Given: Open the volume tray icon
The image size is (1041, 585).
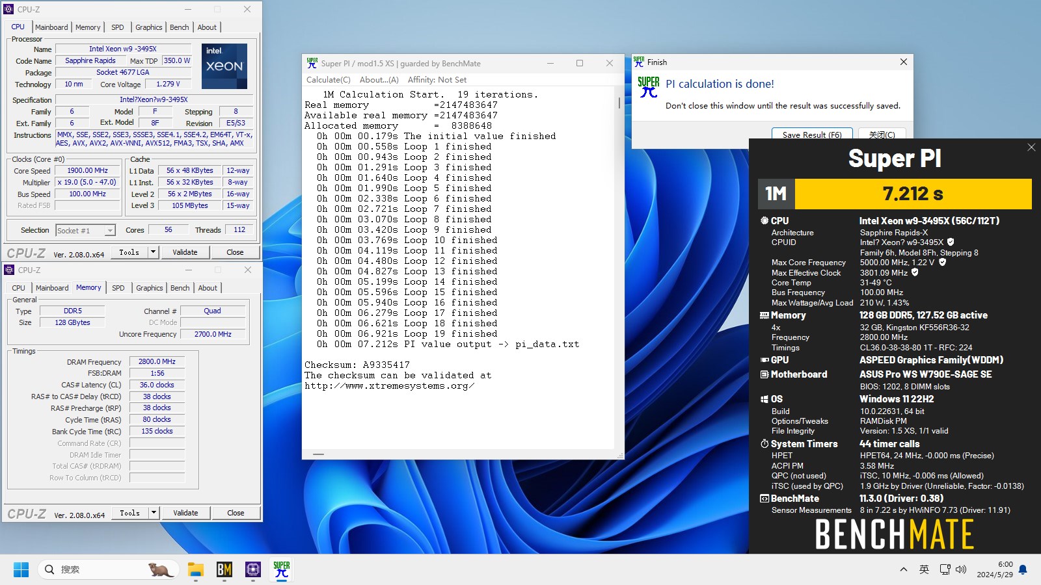Looking at the screenshot, I should [962, 570].
